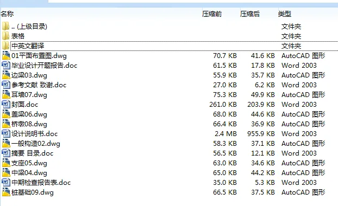
Task: Click the Word icon of 封面.doc
Action: (x=6, y=104)
